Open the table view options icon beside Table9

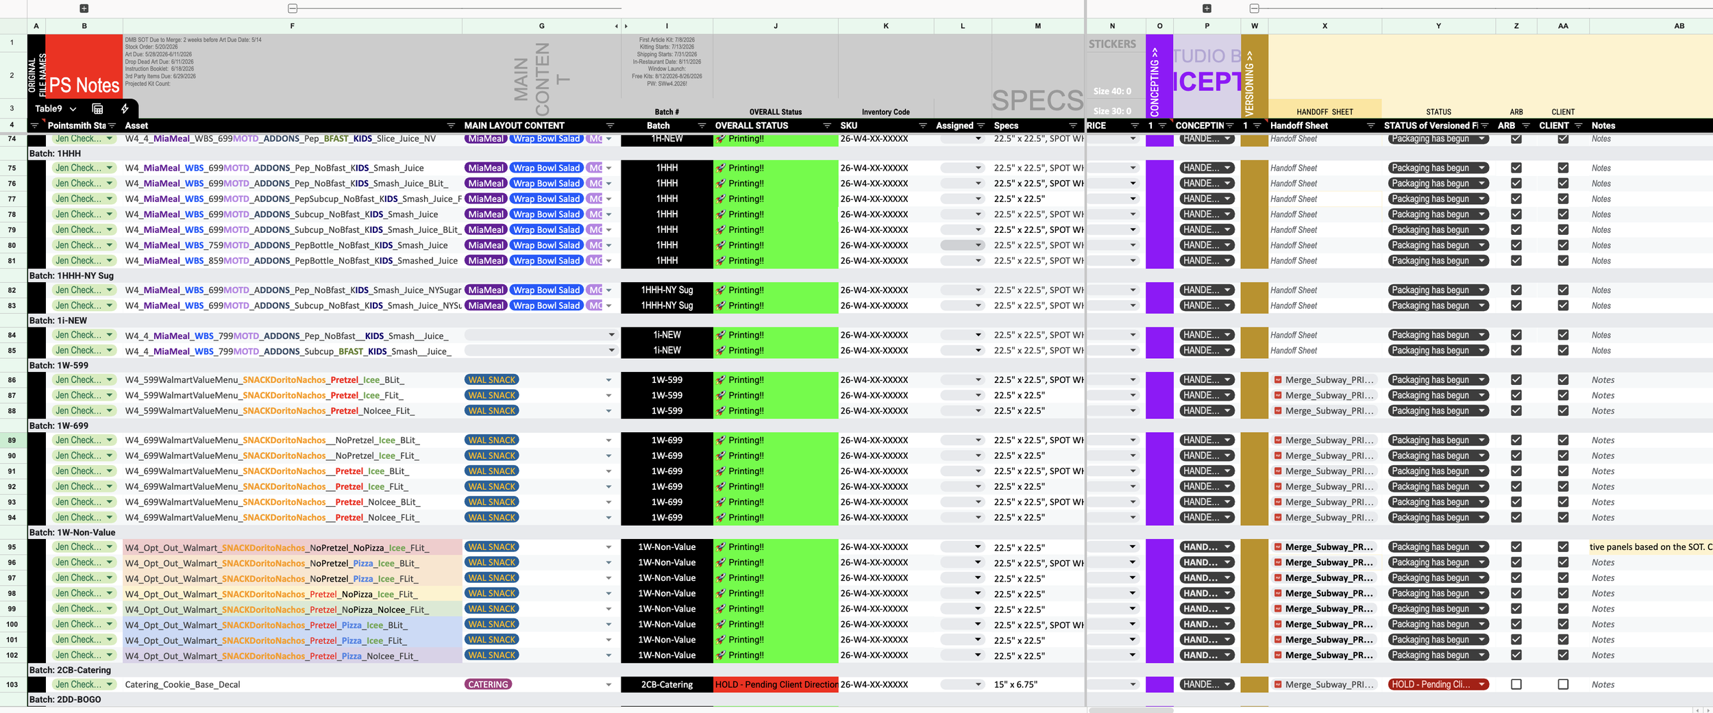point(97,108)
